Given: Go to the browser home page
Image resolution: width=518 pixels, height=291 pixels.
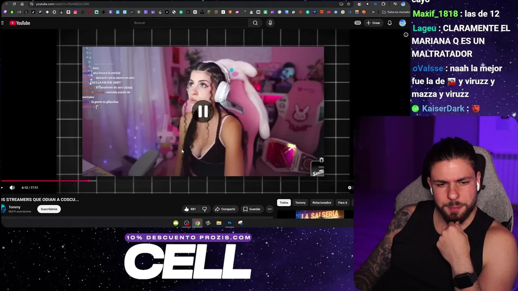Looking at the screenshot, I should (x=22, y=4).
